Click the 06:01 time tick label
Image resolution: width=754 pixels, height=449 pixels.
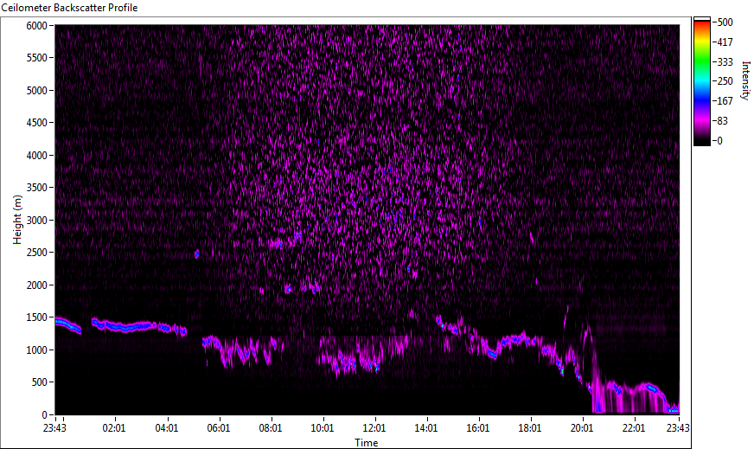click(x=219, y=428)
